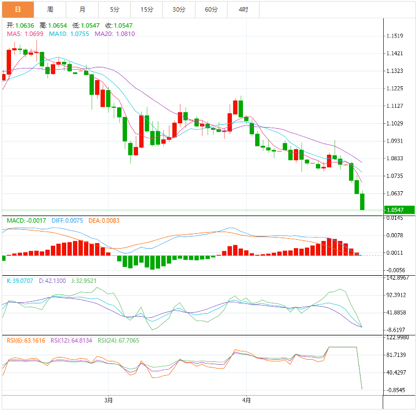The image size is (418, 415).
Task: Click the MA10: 1.0755 indicator label
Action: tap(69, 34)
